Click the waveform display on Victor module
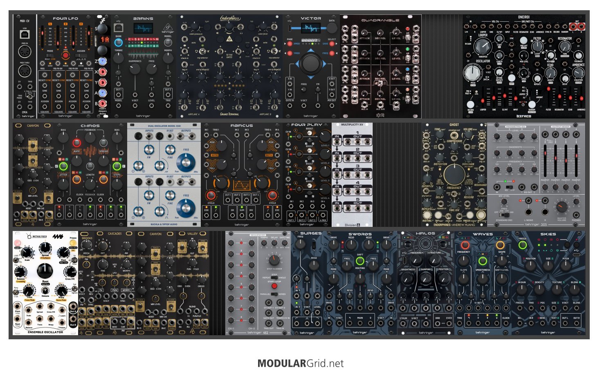The width and height of the screenshot is (602, 372). tap(311, 28)
